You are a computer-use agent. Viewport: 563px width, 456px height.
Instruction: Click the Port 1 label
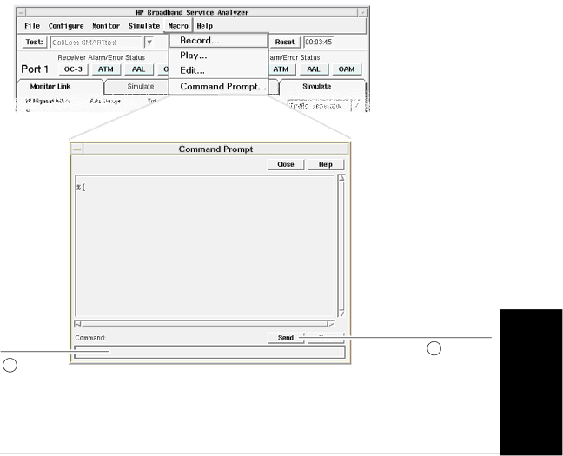coord(35,69)
